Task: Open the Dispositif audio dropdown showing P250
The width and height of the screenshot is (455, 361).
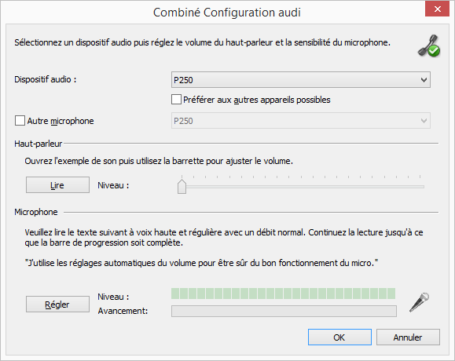Action: pyautogui.click(x=301, y=80)
